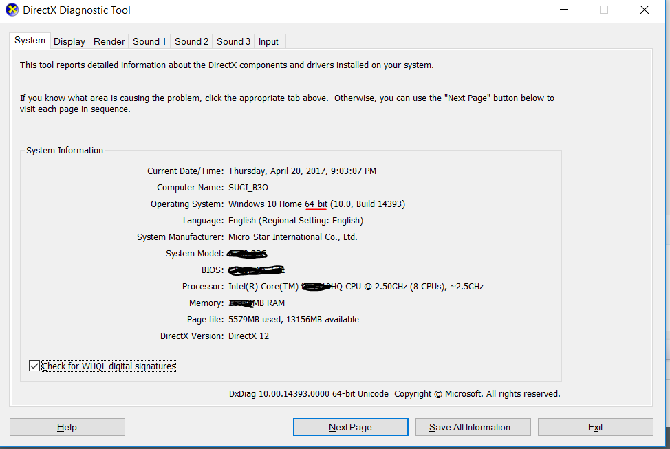The height and width of the screenshot is (449, 670).
Task: Go to the Sound 2 tab
Action: (x=191, y=41)
